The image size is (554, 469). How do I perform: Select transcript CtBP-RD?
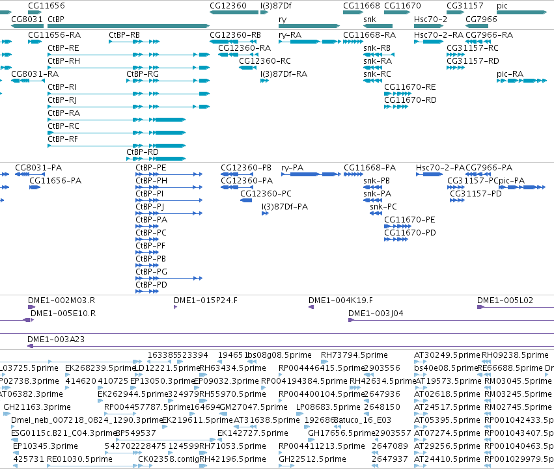pyautogui.click(x=156, y=159)
